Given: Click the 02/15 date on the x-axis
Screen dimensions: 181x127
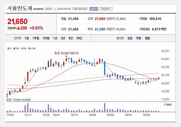Looking at the screenshot, I should point(75,115).
